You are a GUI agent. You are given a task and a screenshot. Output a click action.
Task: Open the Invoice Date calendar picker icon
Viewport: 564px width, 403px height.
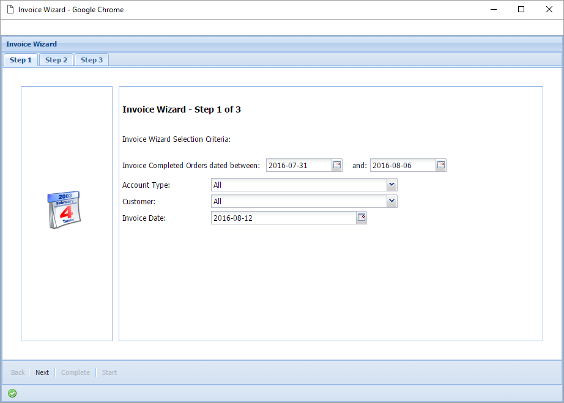click(x=361, y=218)
